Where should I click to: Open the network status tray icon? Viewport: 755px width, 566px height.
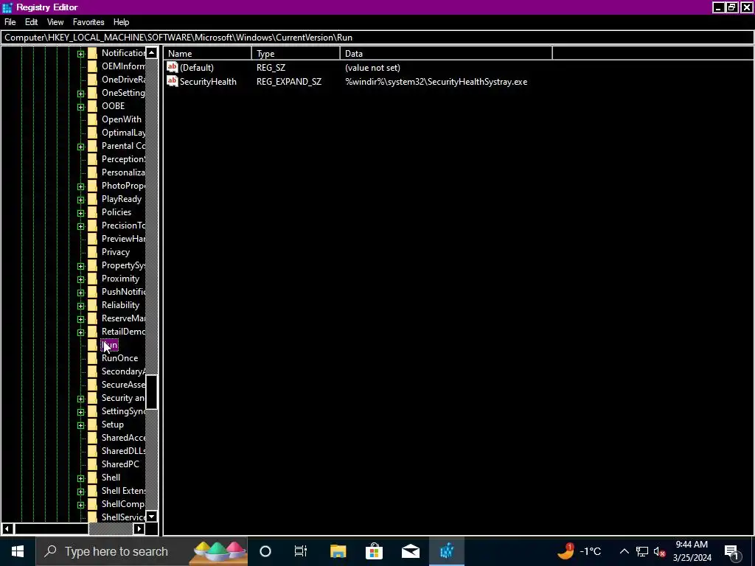coord(642,551)
